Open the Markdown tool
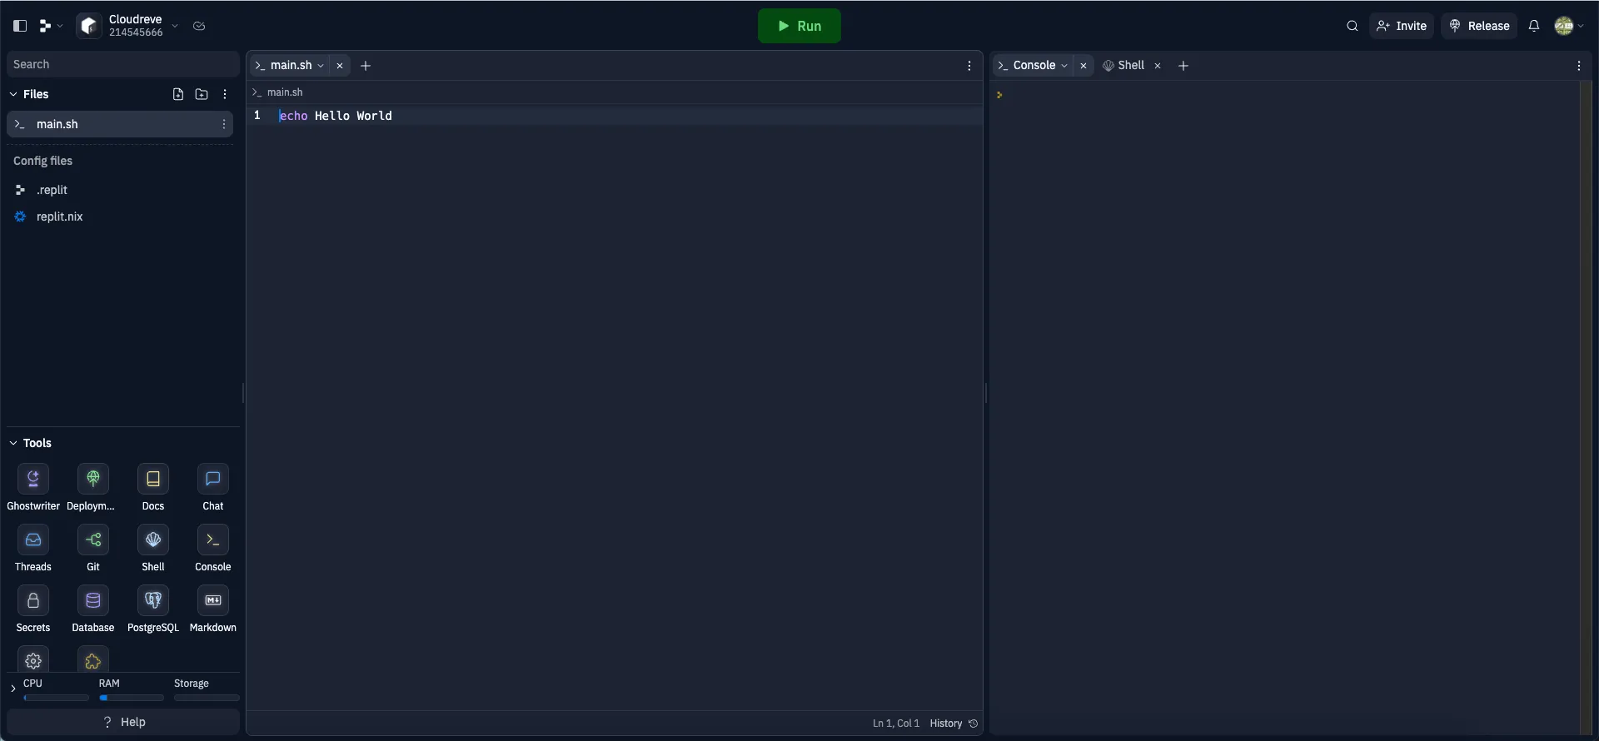The width and height of the screenshot is (1599, 741). point(213,601)
